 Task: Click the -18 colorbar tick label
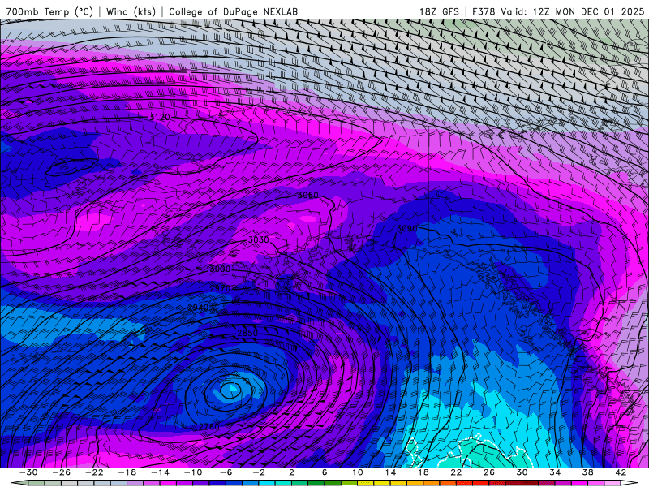(127, 472)
